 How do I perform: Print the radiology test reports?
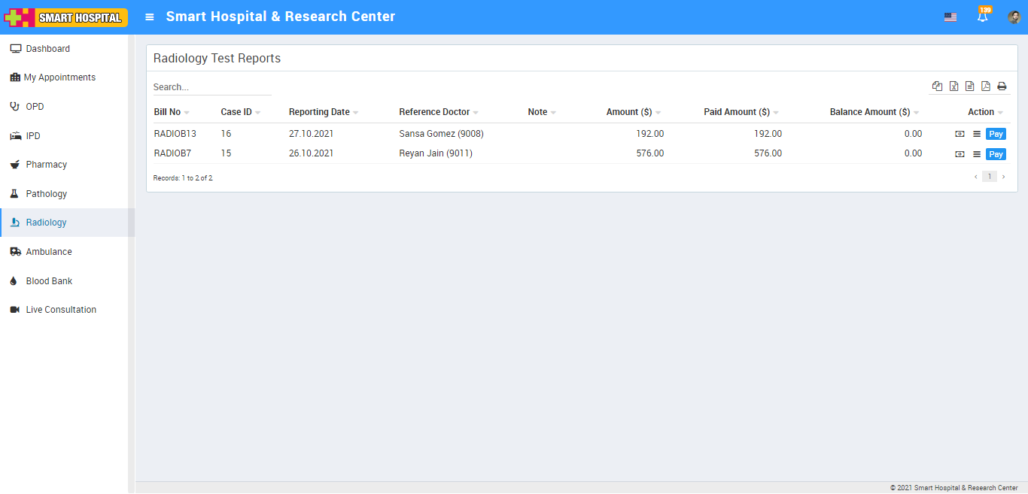[1002, 86]
